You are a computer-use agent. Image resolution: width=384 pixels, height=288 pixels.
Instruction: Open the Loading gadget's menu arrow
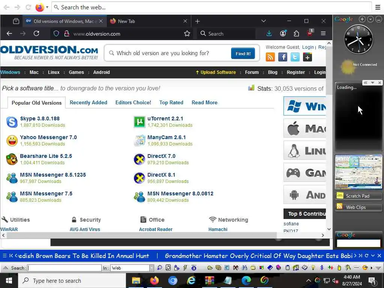pyautogui.click(x=372, y=83)
